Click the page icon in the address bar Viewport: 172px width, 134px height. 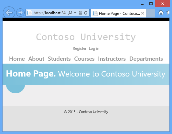click(x=29, y=13)
